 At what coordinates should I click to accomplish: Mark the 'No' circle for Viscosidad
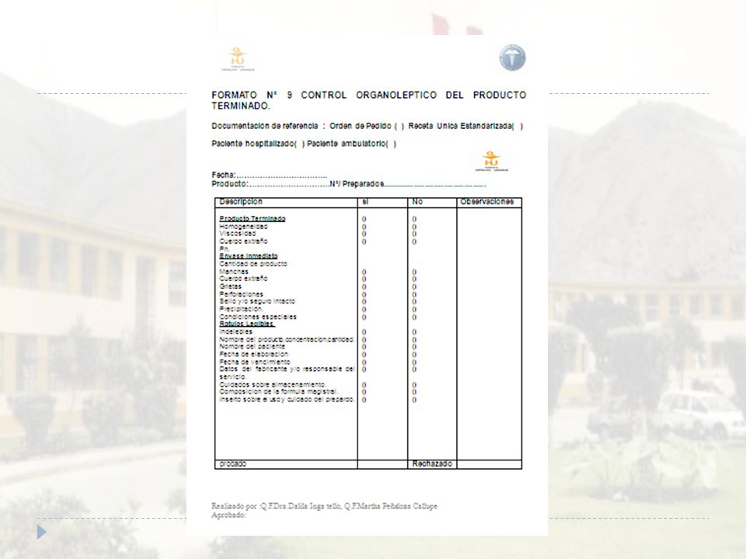(414, 234)
